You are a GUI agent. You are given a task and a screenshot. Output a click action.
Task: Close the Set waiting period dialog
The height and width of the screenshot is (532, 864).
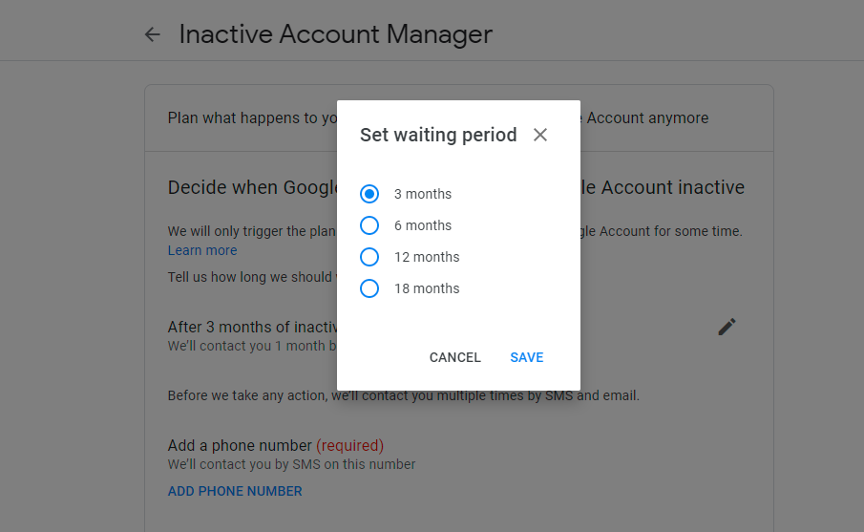coord(540,135)
